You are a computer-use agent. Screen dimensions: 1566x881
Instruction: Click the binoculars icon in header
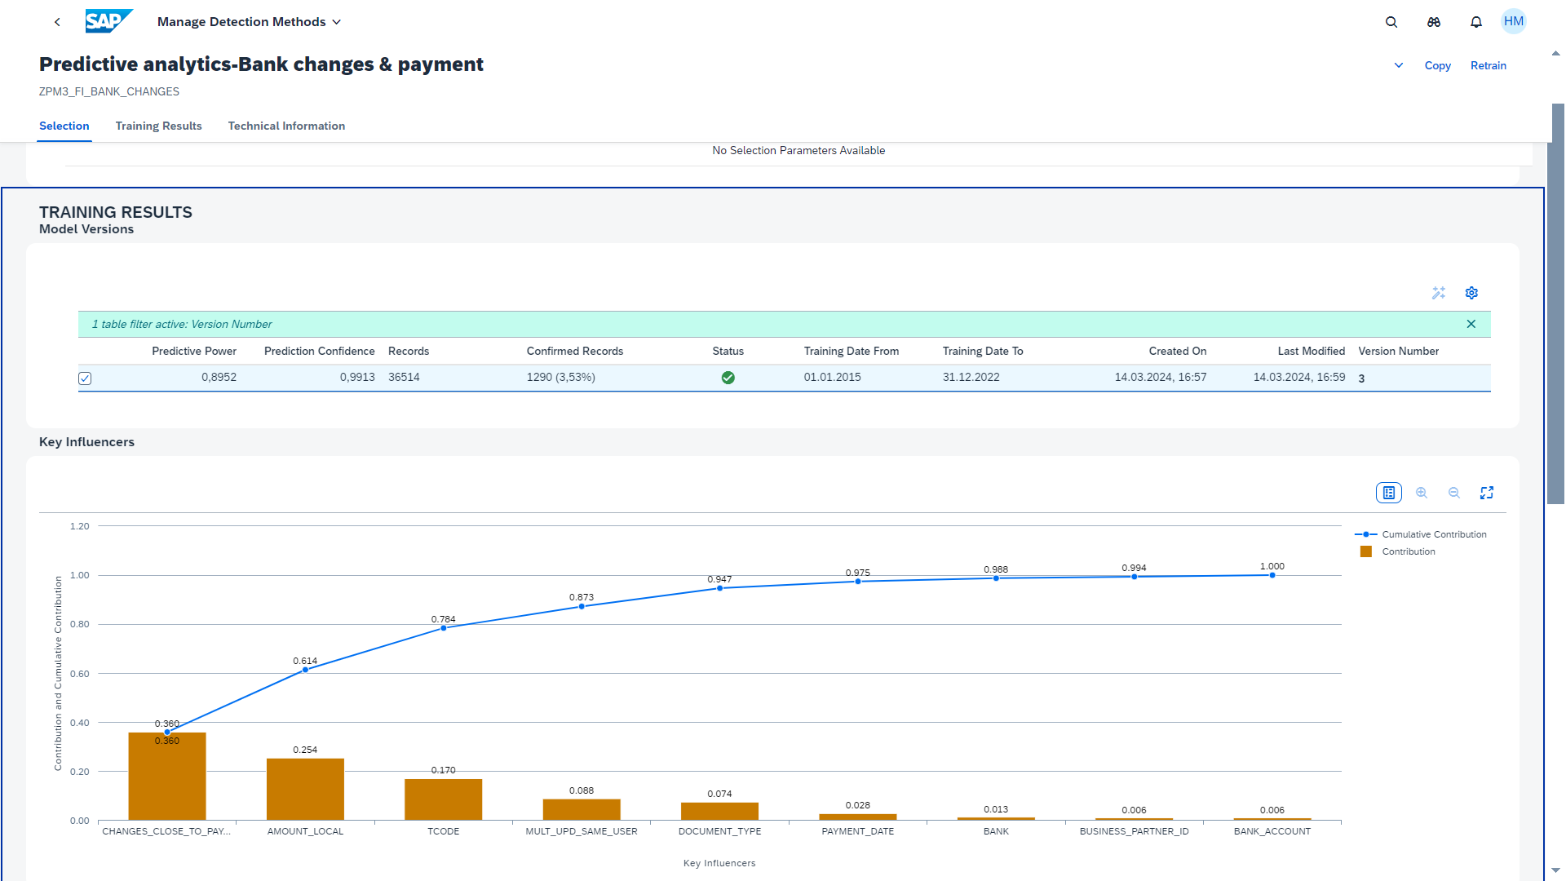pyautogui.click(x=1434, y=22)
